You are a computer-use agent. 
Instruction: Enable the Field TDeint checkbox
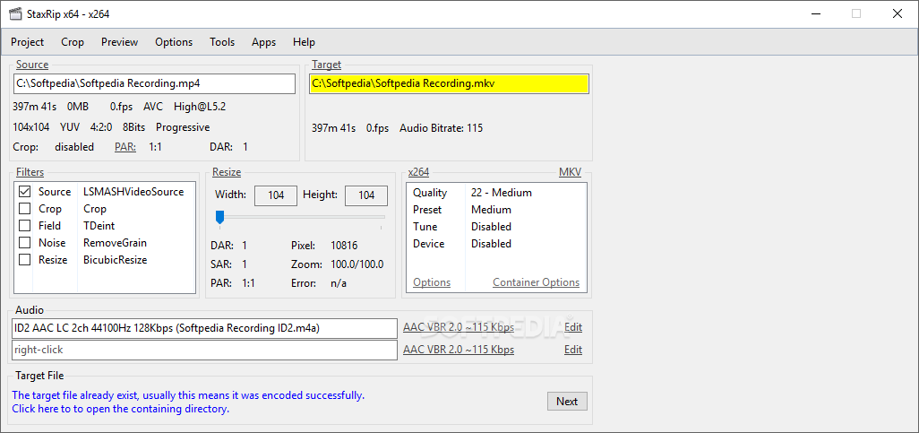[x=24, y=226]
